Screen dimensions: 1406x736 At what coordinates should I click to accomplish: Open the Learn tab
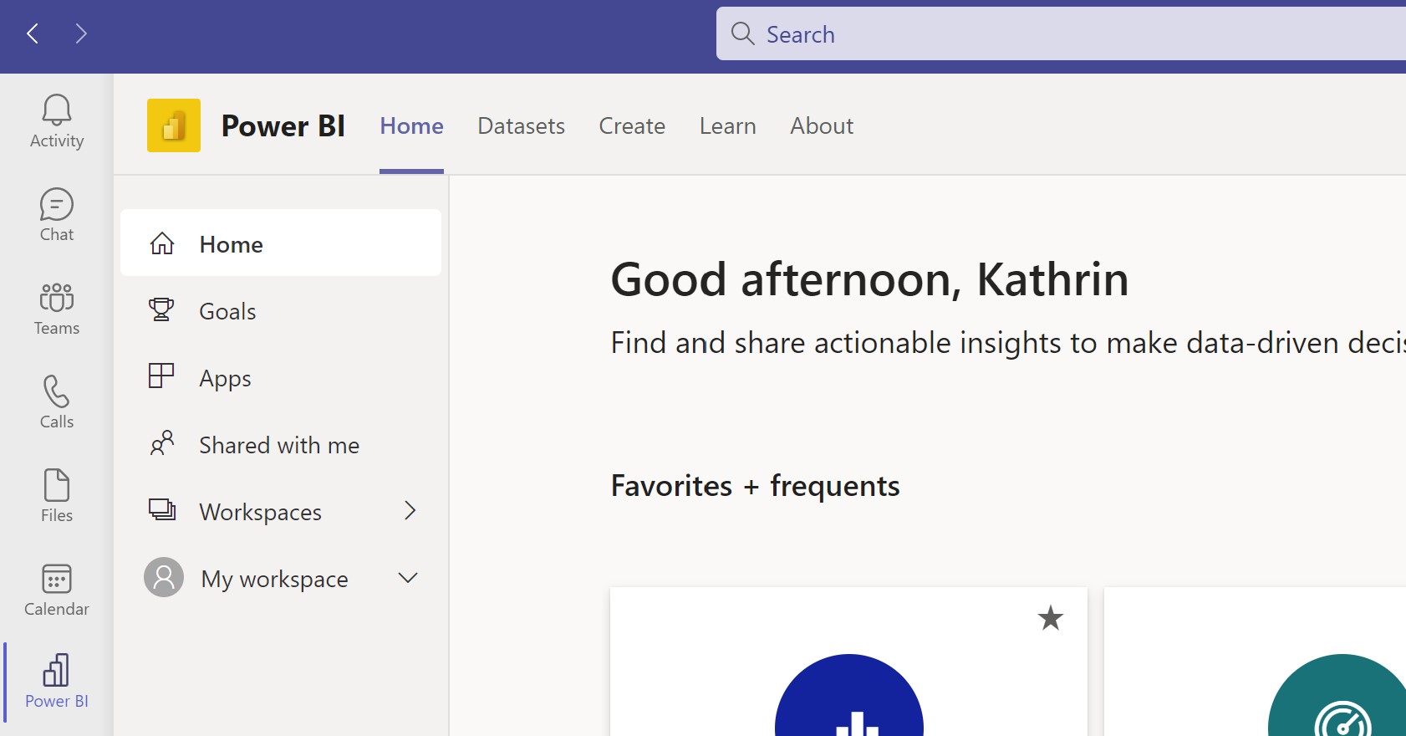(727, 125)
